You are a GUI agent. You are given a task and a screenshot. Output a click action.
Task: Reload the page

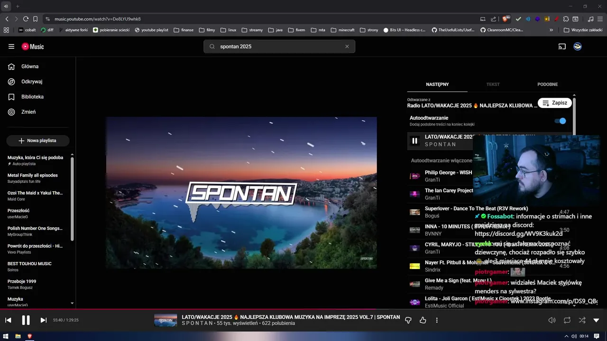click(x=26, y=19)
